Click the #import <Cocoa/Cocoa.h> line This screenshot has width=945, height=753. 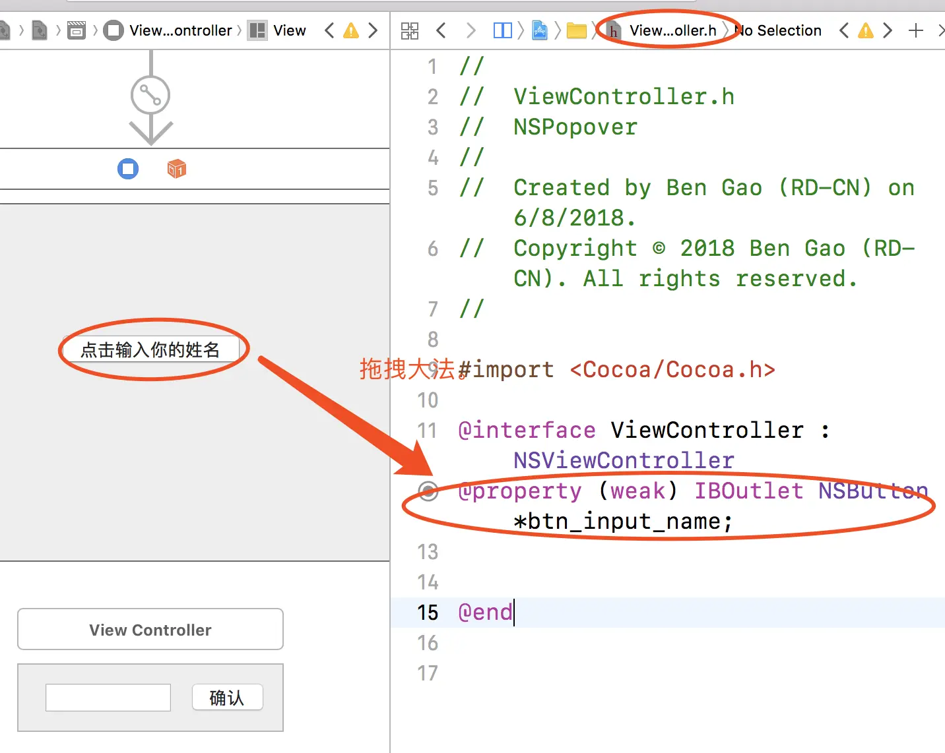pos(616,369)
